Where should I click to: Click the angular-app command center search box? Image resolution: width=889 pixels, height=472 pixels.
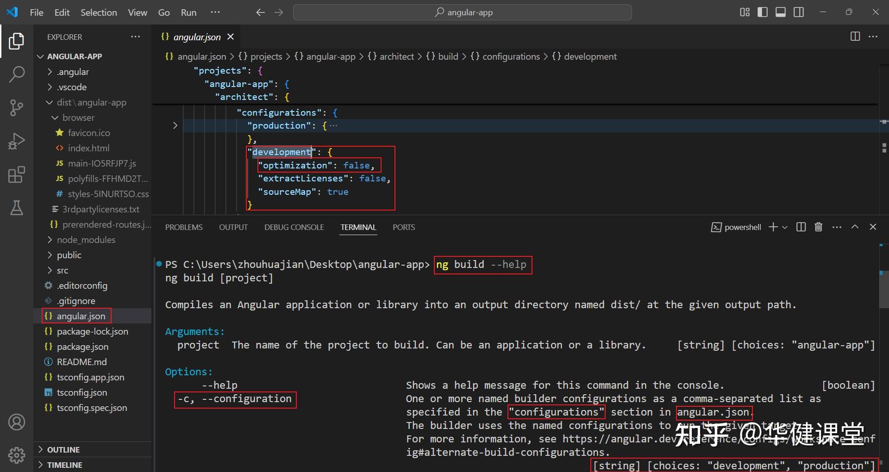click(x=462, y=12)
